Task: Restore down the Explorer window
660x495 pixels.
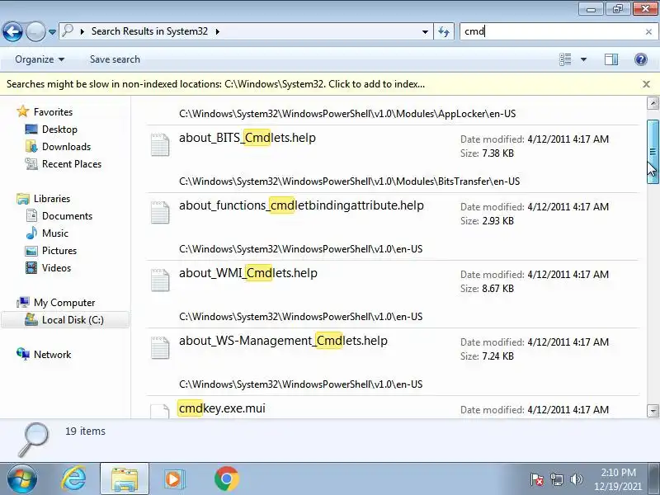Action: (618, 9)
